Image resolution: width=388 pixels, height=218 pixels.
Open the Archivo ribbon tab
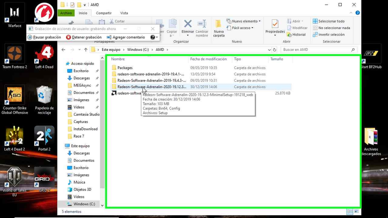66,13
